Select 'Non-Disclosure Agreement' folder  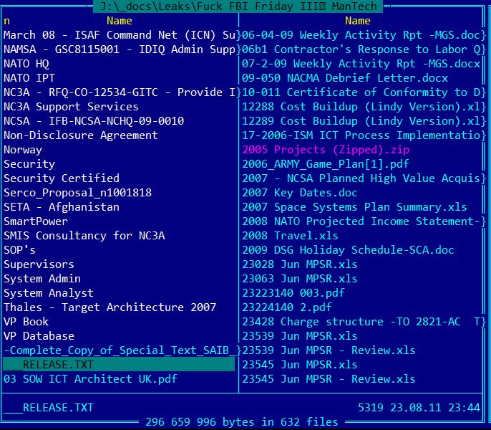pos(81,135)
